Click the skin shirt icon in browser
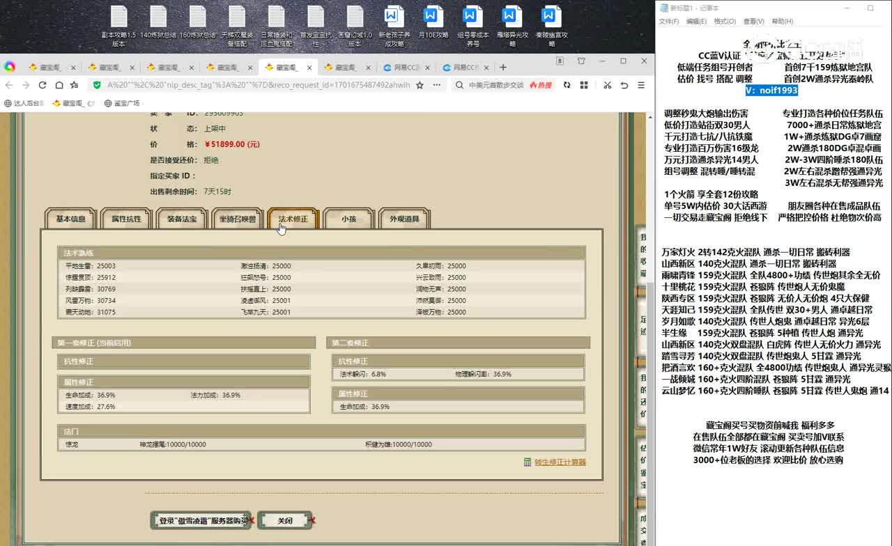892x546 pixels. coord(581,61)
